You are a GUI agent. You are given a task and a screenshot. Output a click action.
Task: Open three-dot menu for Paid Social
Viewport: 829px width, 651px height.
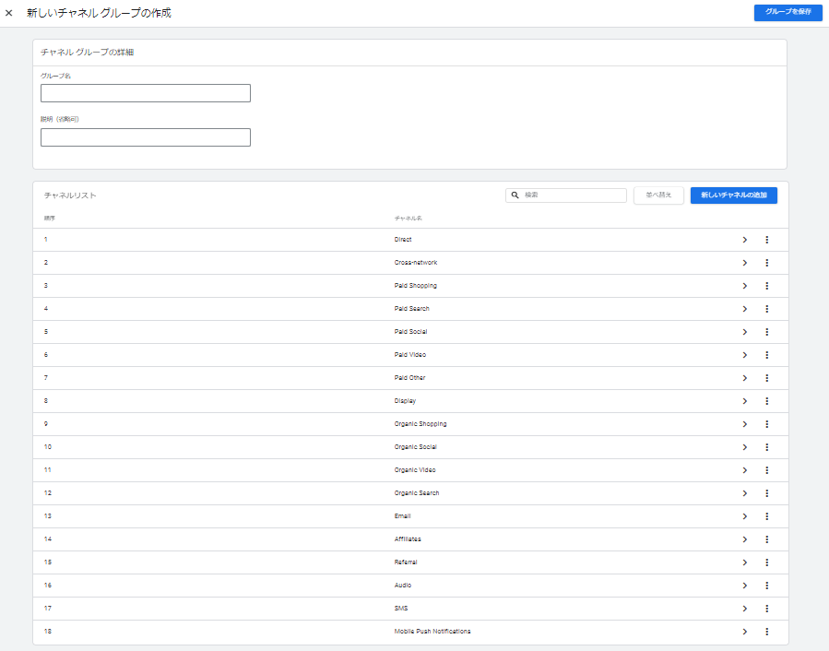coord(766,332)
